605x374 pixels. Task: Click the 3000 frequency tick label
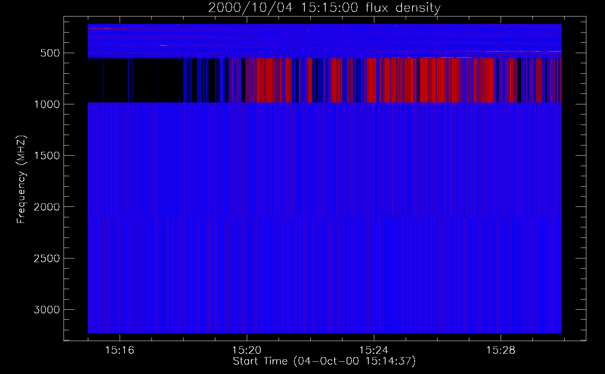click(x=47, y=310)
